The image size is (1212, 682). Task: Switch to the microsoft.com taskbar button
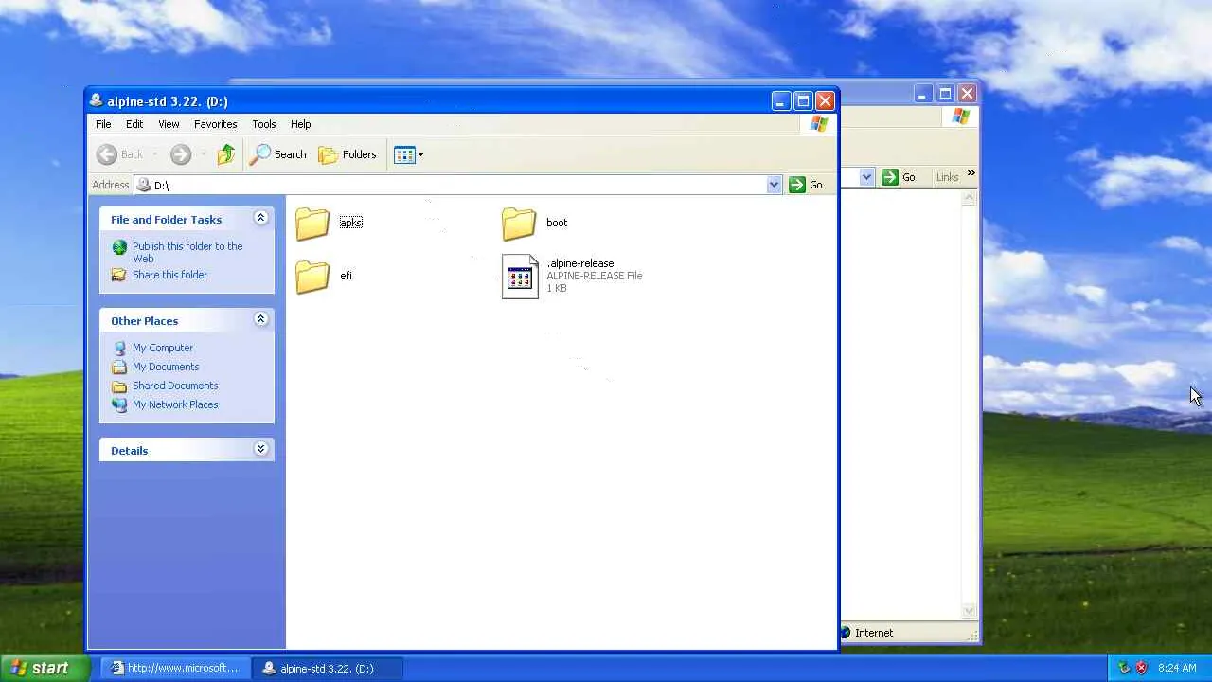click(x=175, y=668)
